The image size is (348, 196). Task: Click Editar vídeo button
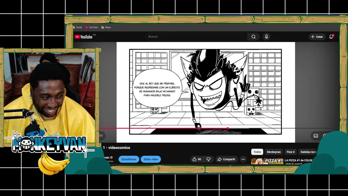151,159
